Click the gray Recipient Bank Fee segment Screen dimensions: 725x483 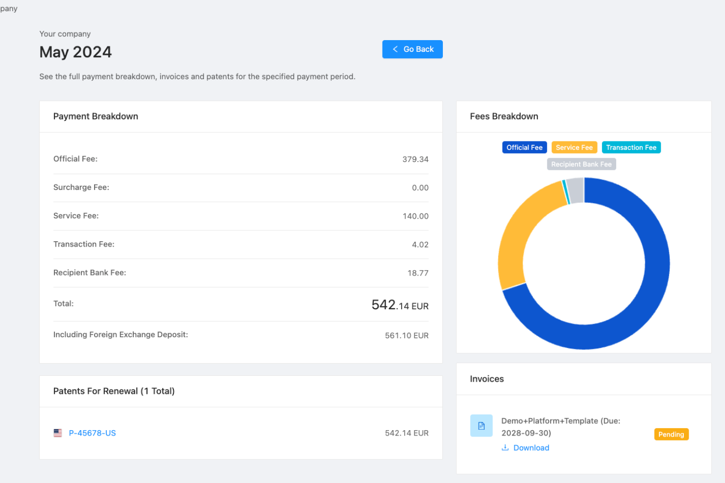(x=576, y=190)
